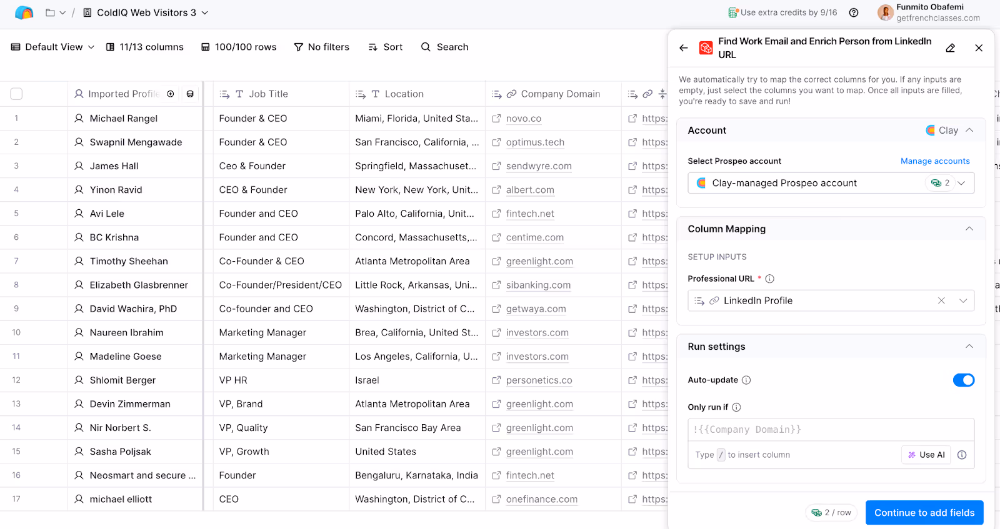Screen dimensions: 1000x529
Task: Click the Job Title column header
Action: click(x=281, y=94)
